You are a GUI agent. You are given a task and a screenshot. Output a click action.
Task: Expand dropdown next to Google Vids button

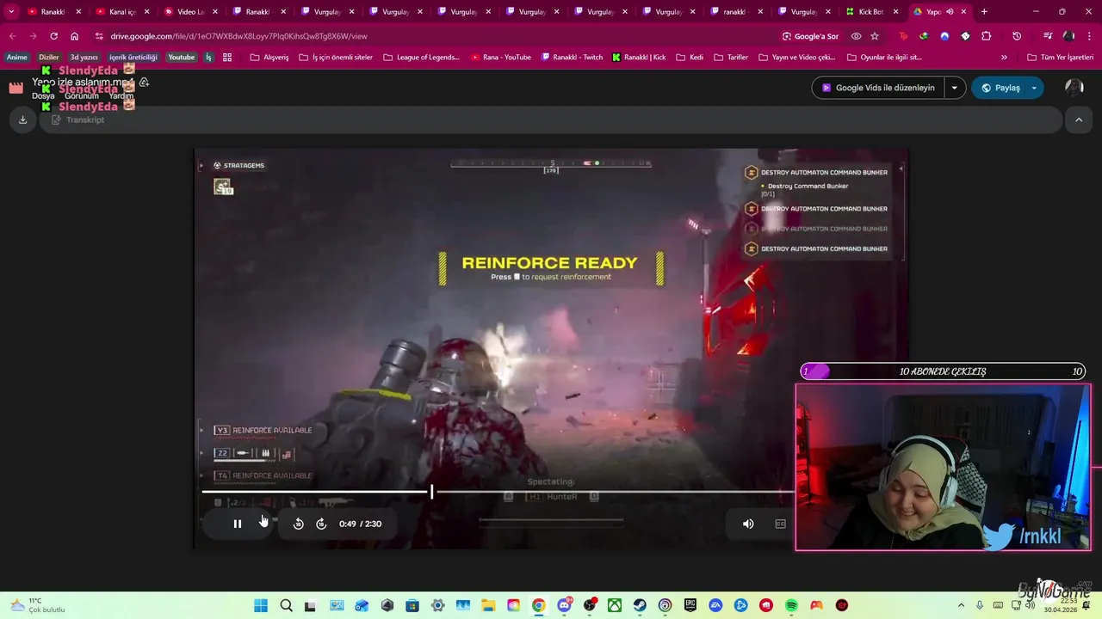coord(955,88)
